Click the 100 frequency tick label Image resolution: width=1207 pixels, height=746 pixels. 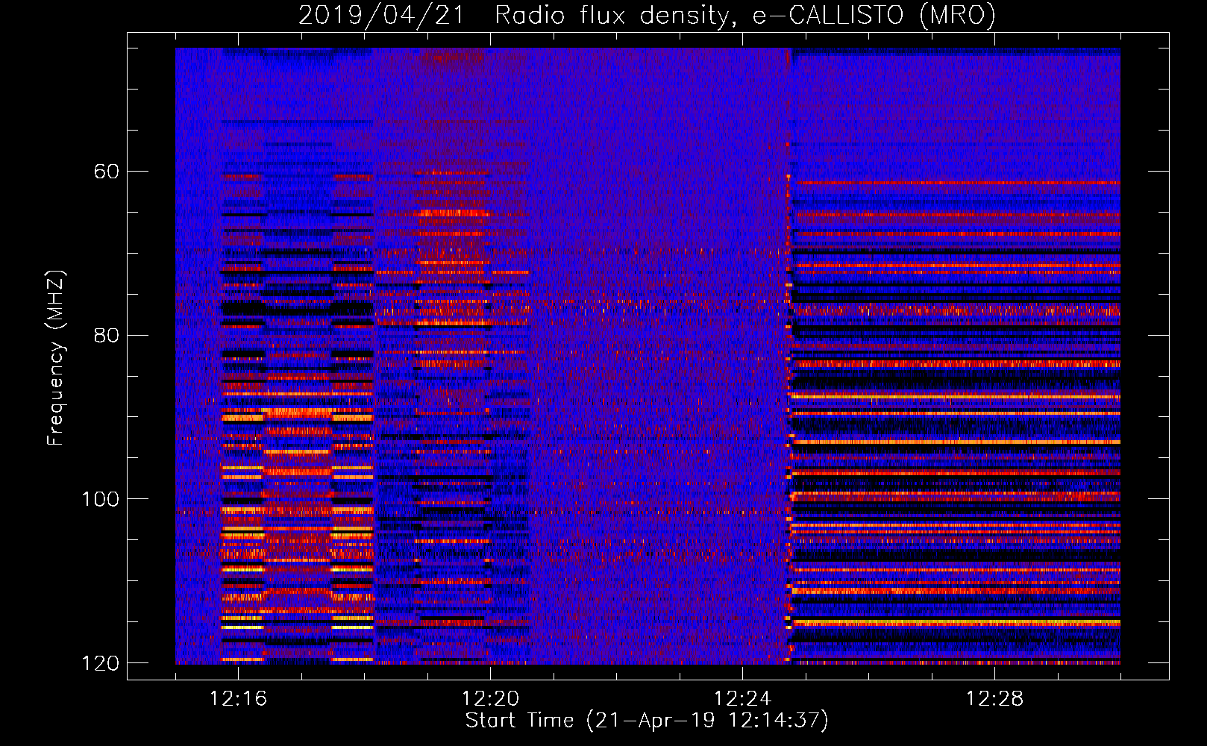tap(100, 499)
